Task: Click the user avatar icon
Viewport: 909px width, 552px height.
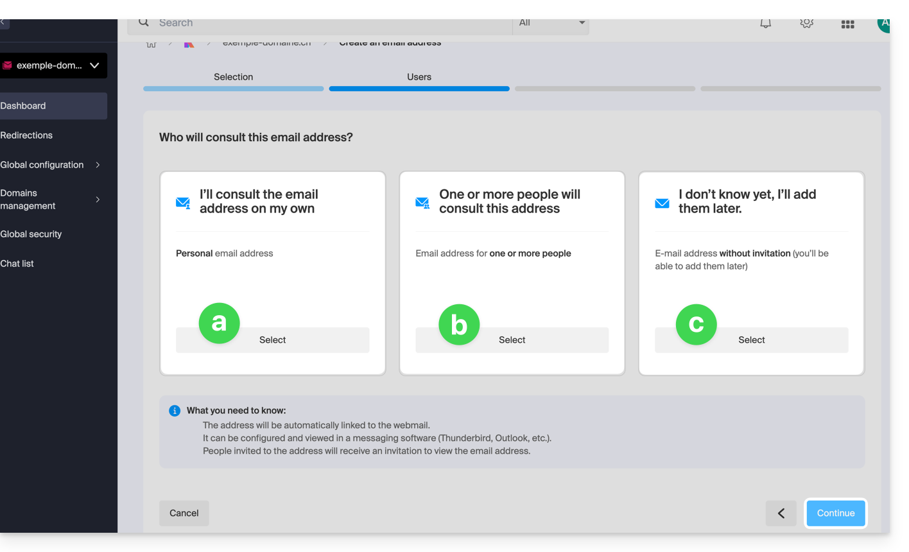Action: pyautogui.click(x=883, y=24)
